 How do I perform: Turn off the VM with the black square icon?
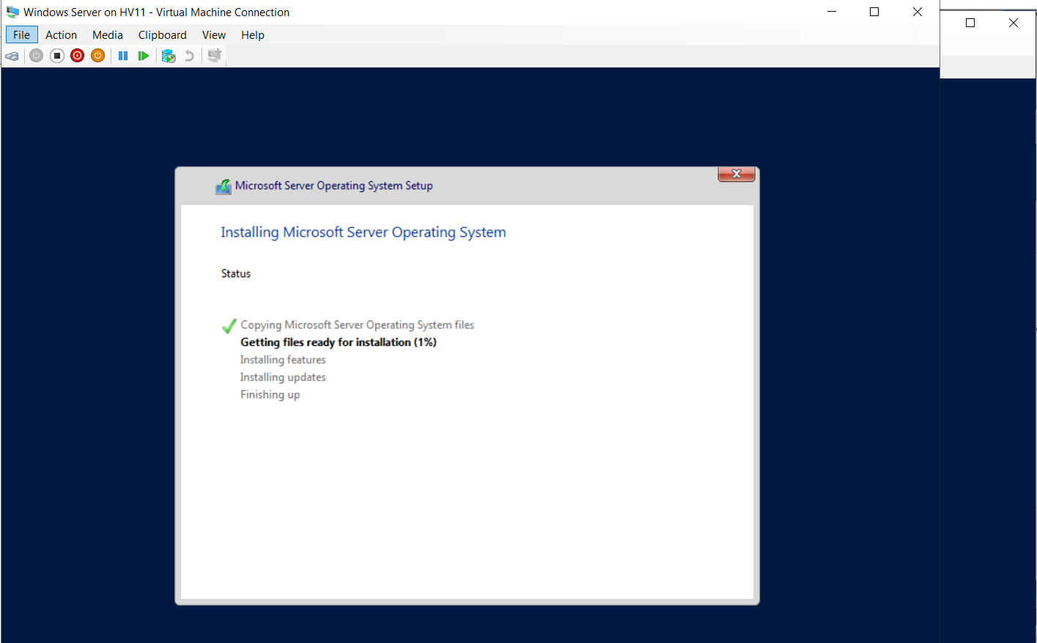click(57, 56)
